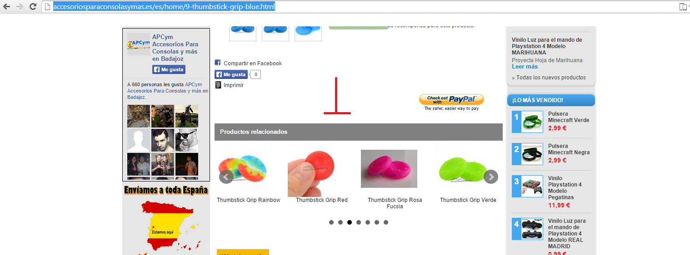The width and height of the screenshot is (690, 255).
Task: Go back with carousel left arrow
Action: point(226,177)
